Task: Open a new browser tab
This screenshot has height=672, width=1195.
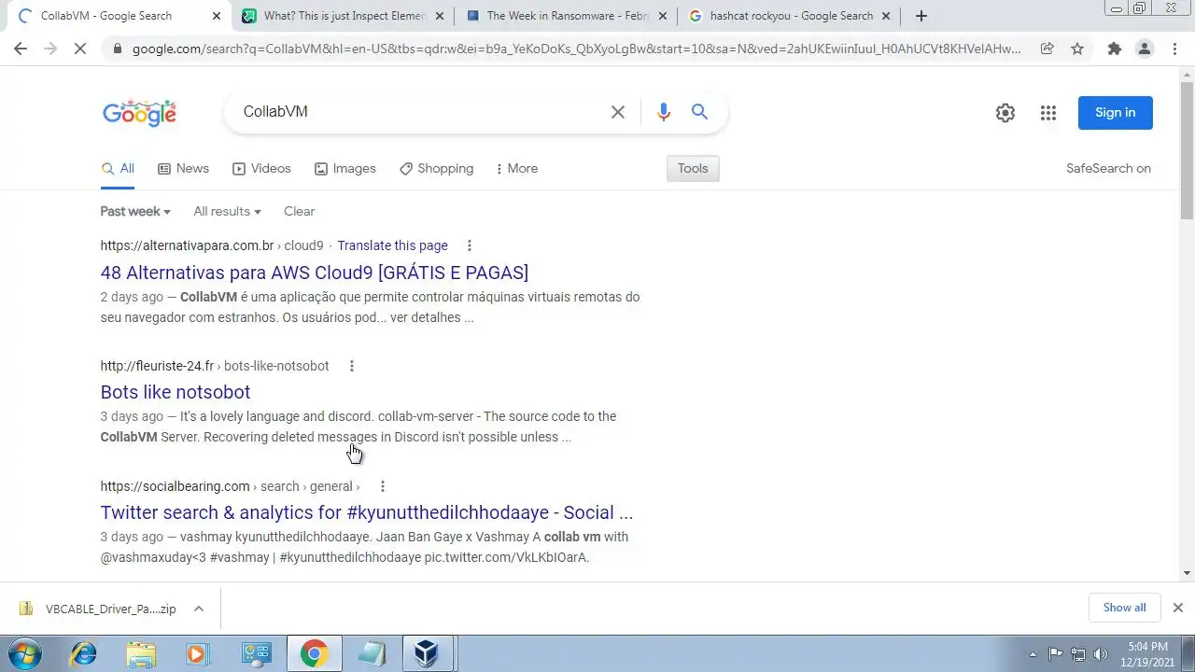Action: [x=921, y=16]
